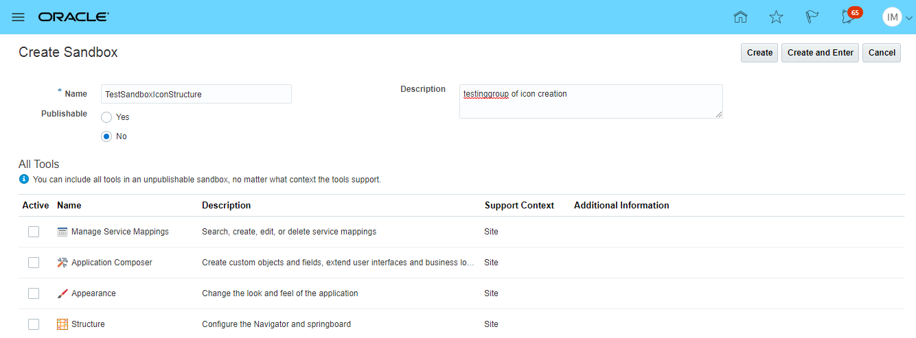Open the Watchlist flag icon
Image resolution: width=916 pixels, height=338 pixels.
(x=812, y=17)
